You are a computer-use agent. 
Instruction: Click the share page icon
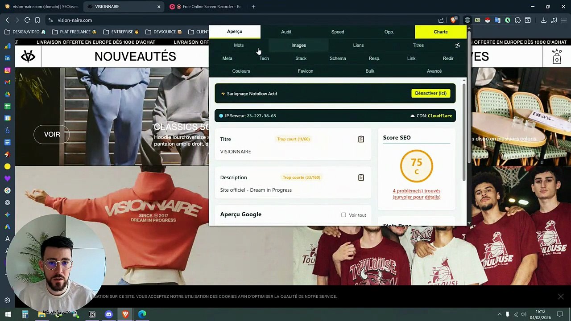[441, 20]
